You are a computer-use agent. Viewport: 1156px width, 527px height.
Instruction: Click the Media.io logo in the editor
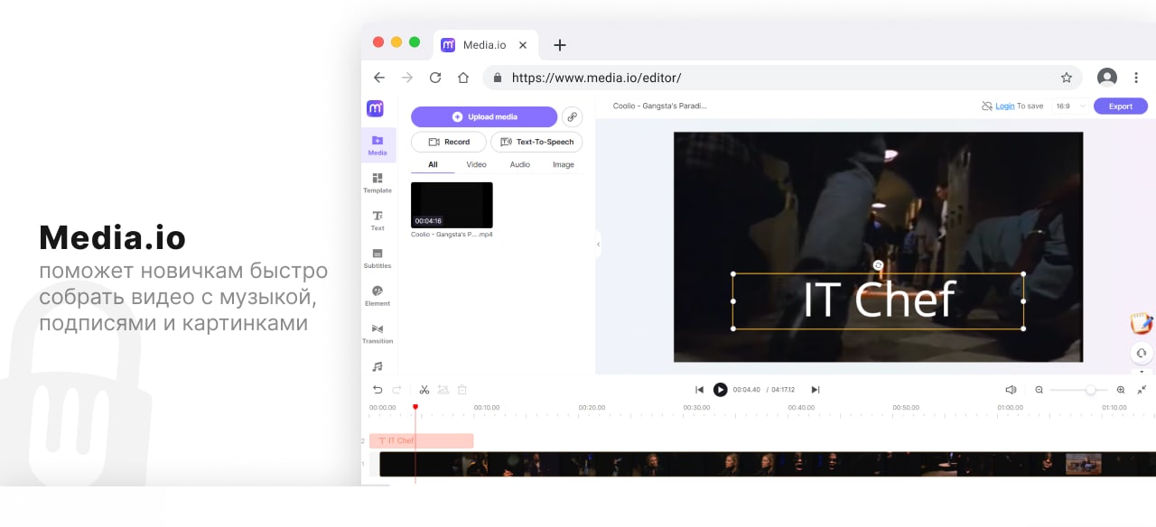click(x=375, y=108)
